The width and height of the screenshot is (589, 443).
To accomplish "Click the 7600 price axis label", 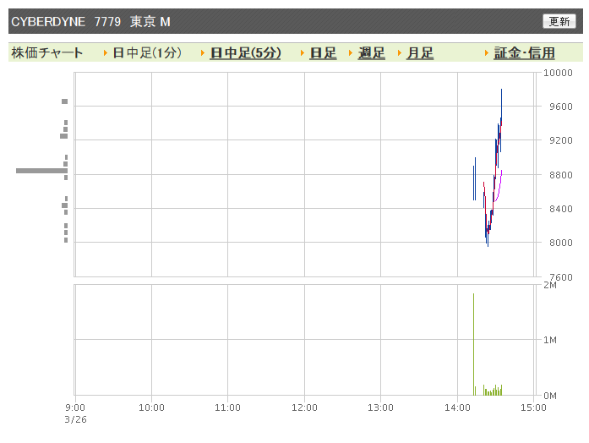I will 561,277.
